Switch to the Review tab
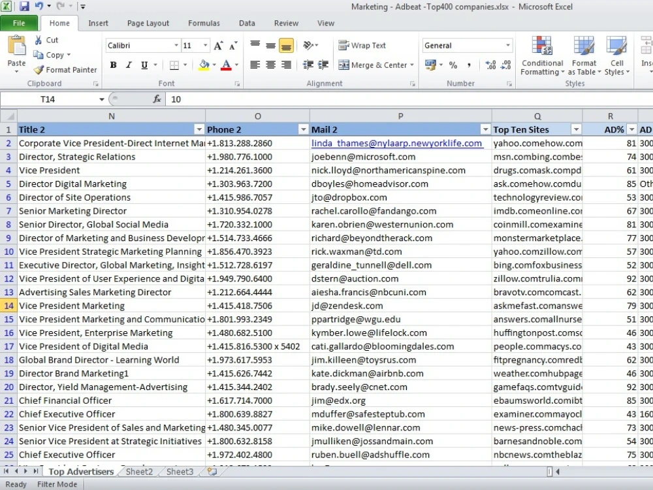The height and width of the screenshot is (490, 653). 286,24
